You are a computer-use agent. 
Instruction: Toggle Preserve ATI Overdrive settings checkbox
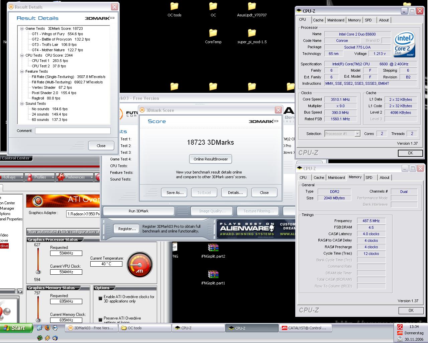100,320
